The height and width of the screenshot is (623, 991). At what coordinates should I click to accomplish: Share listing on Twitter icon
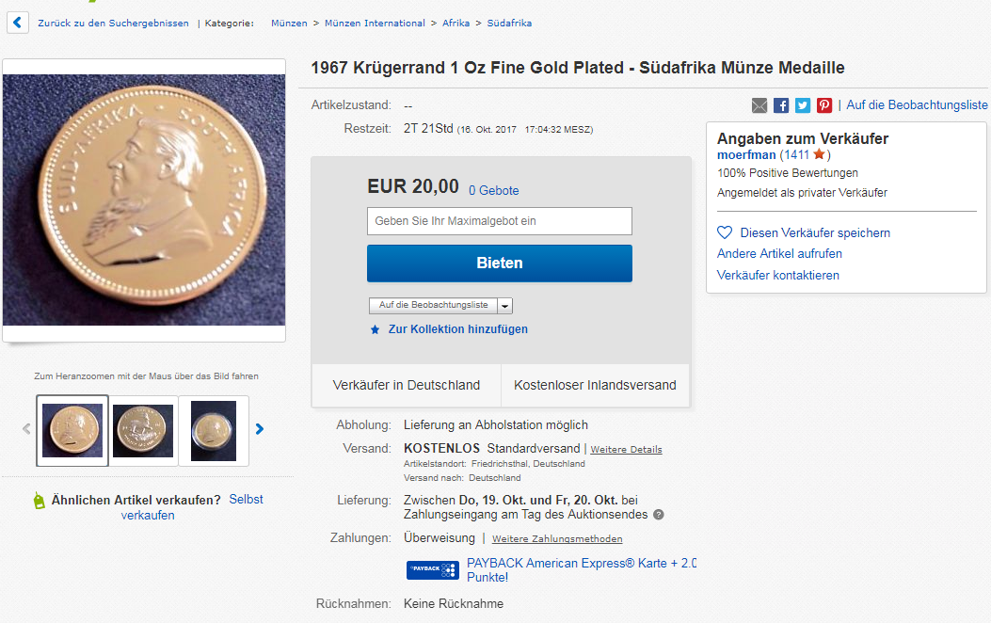point(803,105)
